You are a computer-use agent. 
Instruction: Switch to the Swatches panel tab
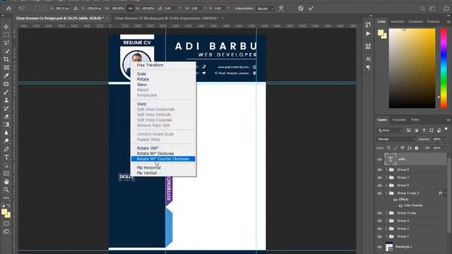(x=397, y=22)
